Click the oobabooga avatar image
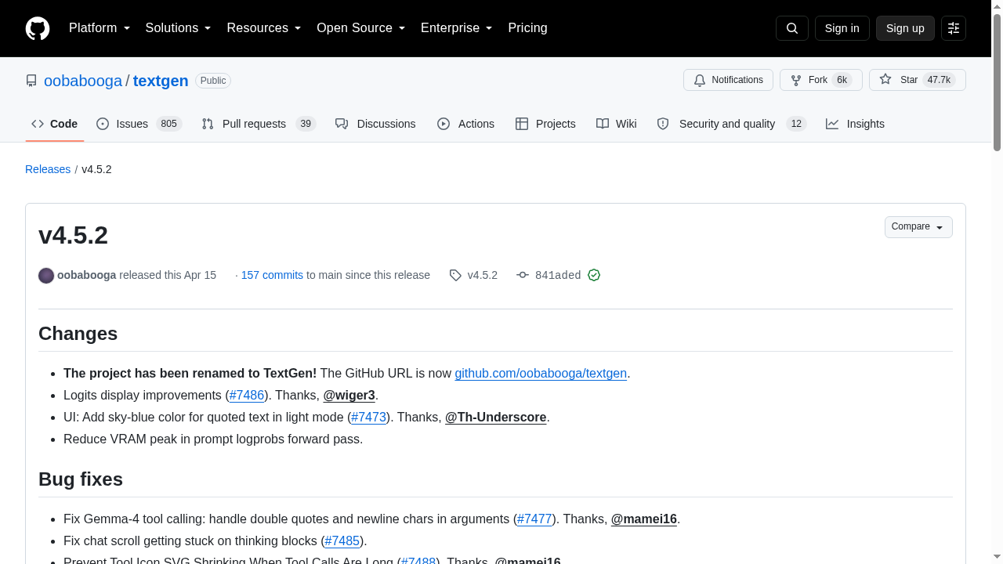The height and width of the screenshot is (564, 1003). 46,275
